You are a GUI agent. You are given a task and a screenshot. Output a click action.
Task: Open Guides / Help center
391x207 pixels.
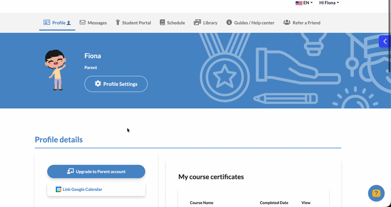[x=250, y=22]
